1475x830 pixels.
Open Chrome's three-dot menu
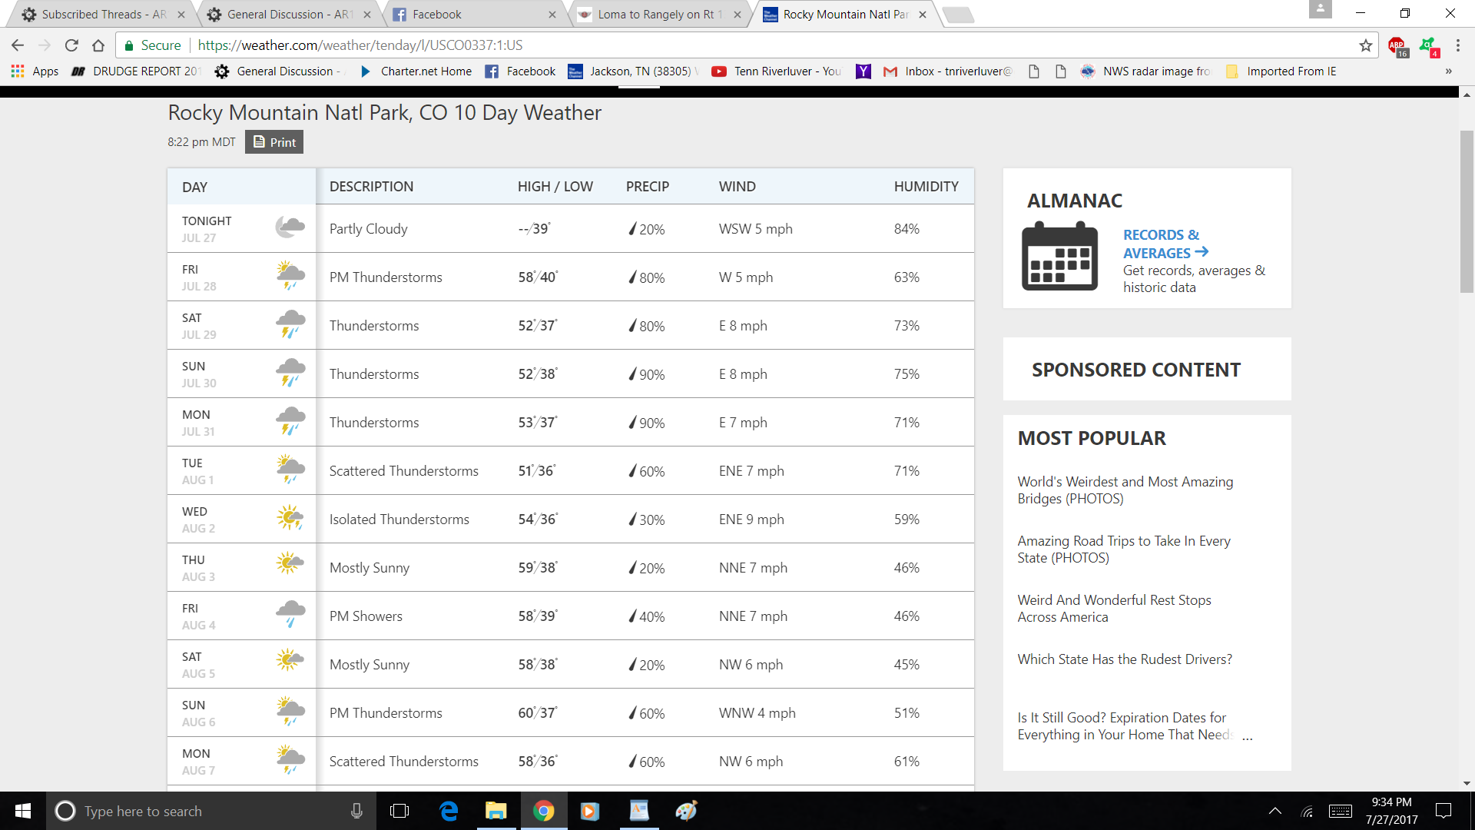coord(1457,45)
